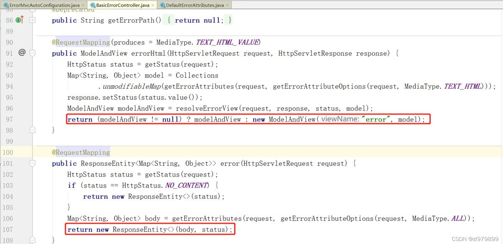The width and height of the screenshot is (503, 244).
Task: Click 'new ModelAndView' constructor on line 97
Action: click(x=284, y=119)
